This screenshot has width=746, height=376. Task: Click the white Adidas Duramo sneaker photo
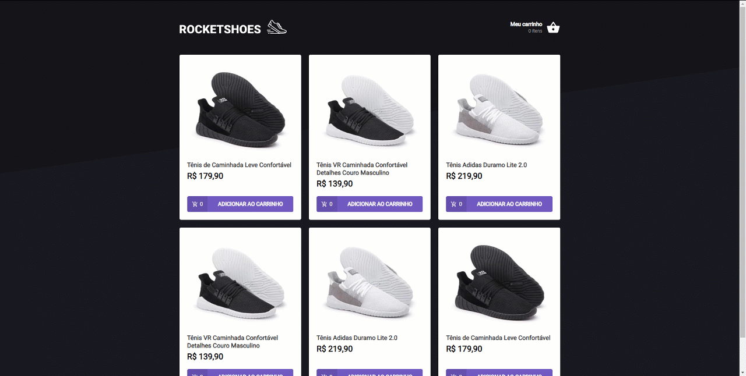point(499,107)
